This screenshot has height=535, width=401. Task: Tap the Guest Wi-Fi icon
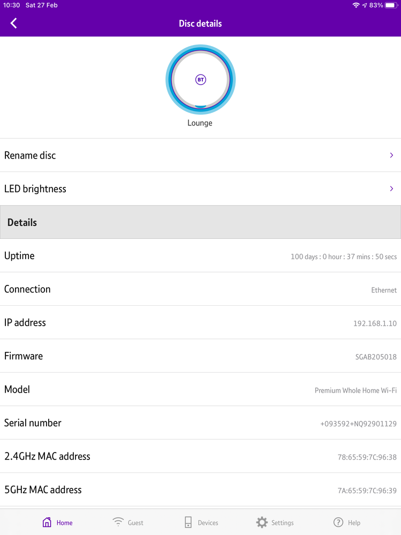coord(118,522)
